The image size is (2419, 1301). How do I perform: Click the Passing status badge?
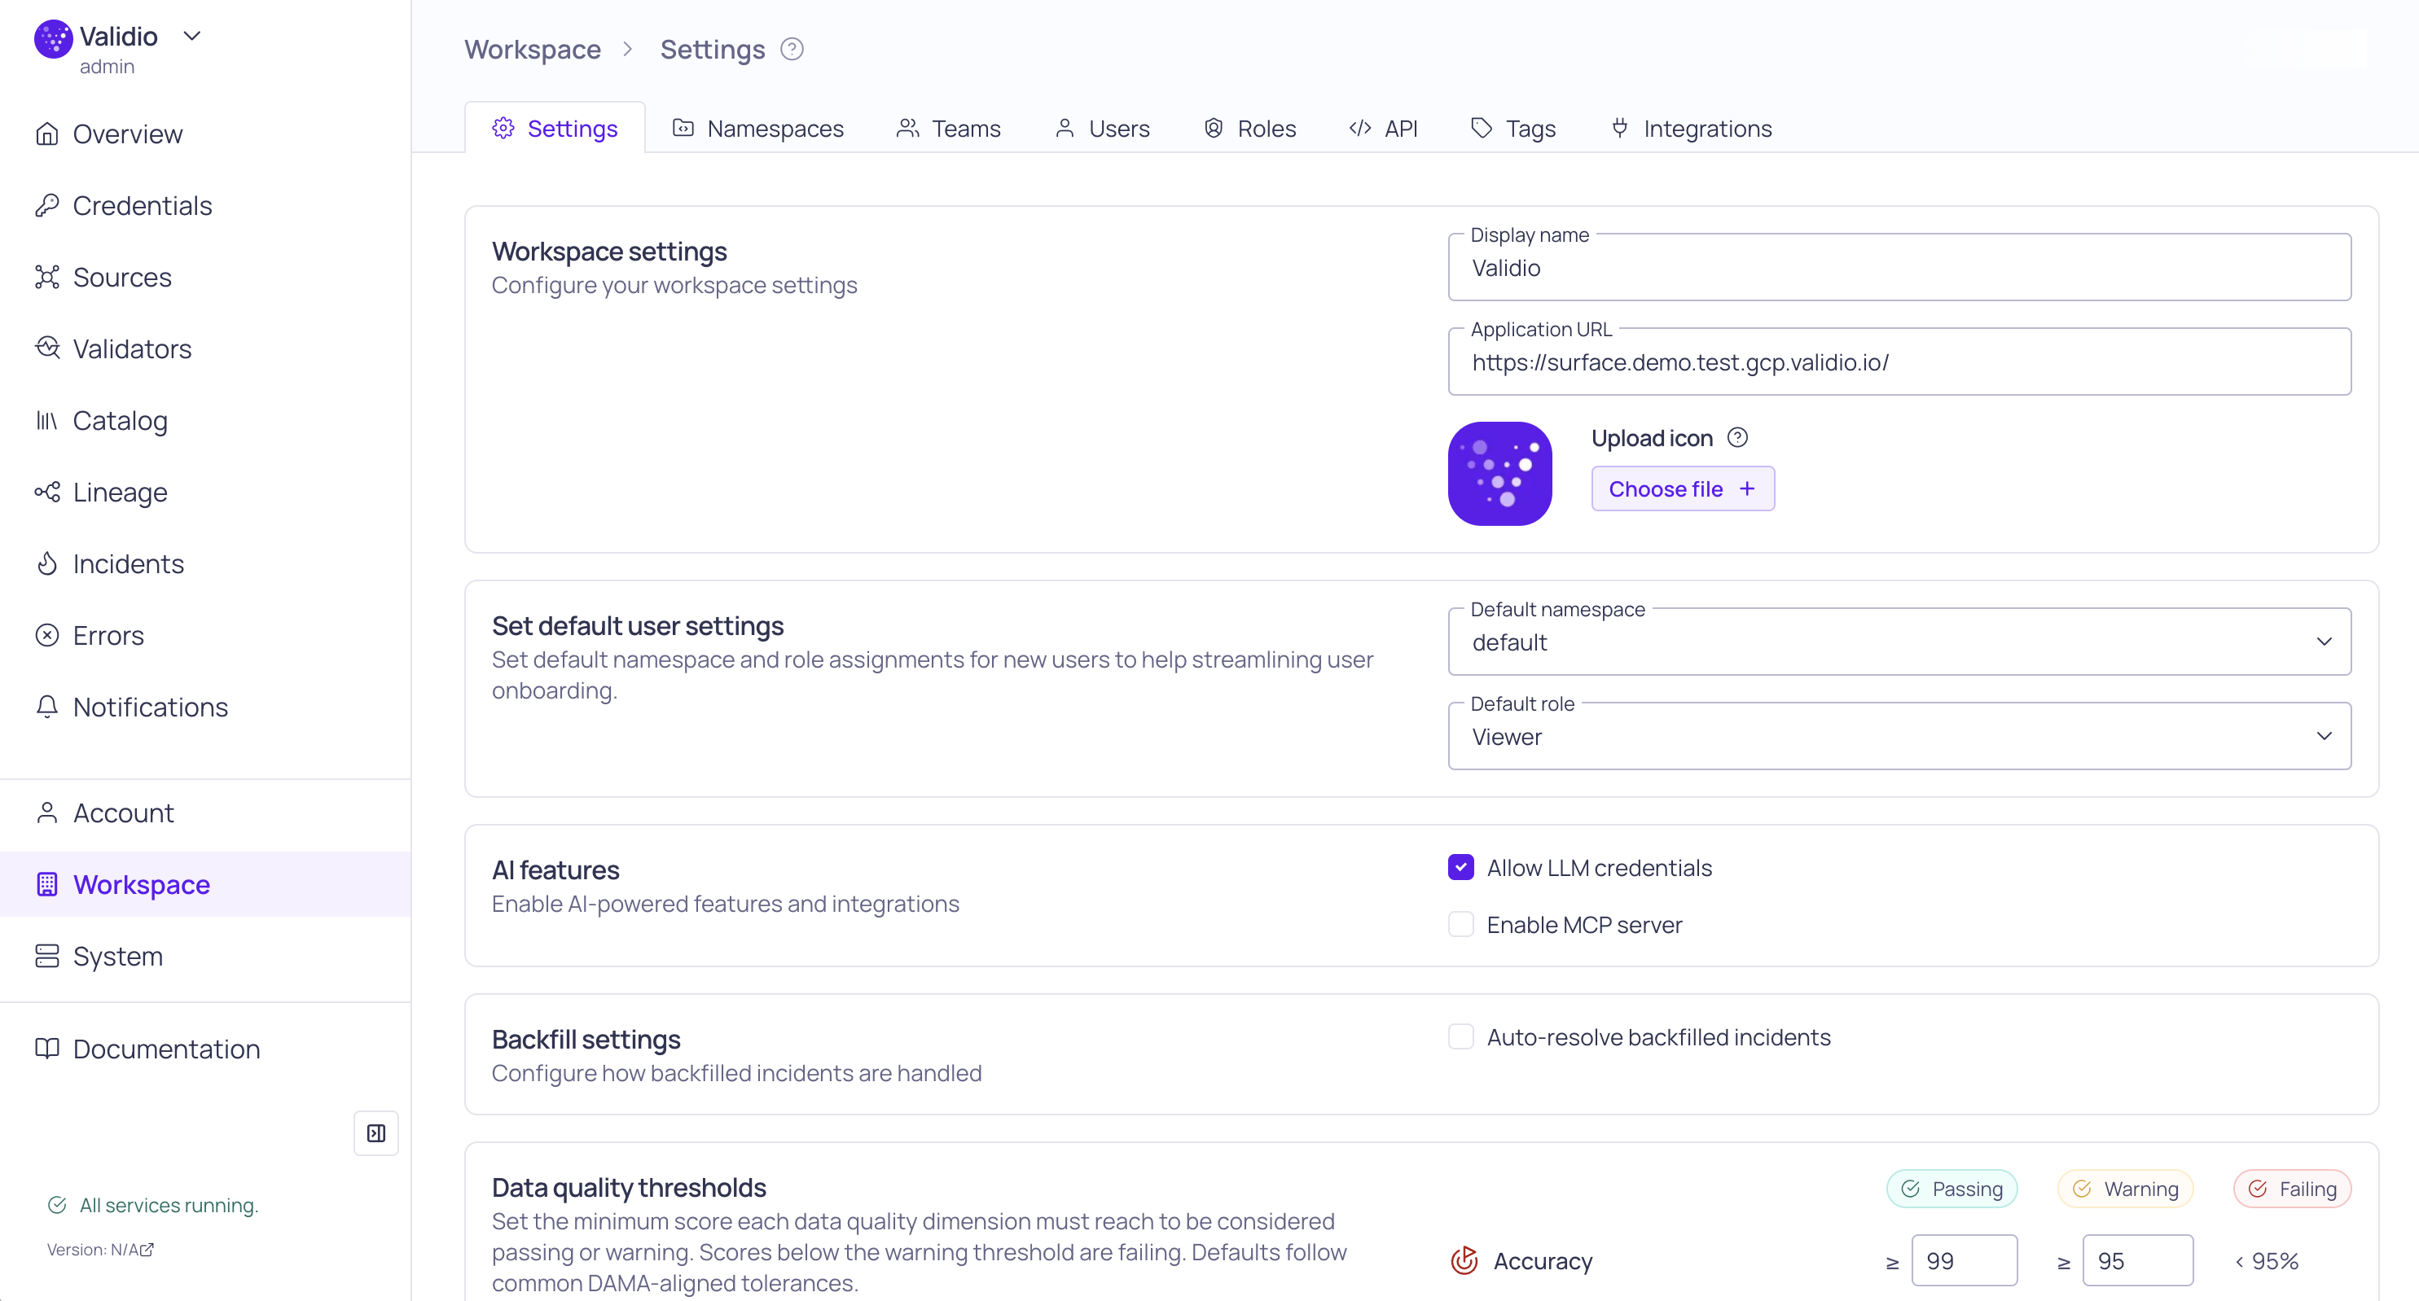1951,1189
